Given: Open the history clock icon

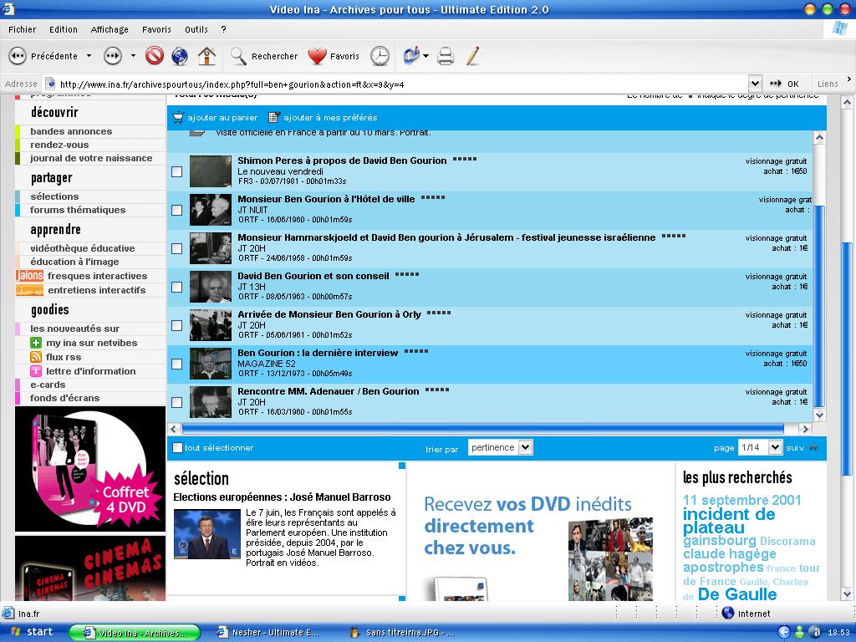Looking at the screenshot, I should (x=380, y=56).
